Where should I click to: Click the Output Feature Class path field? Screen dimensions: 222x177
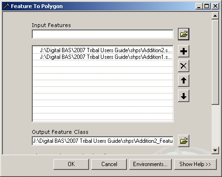(x=103, y=141)
